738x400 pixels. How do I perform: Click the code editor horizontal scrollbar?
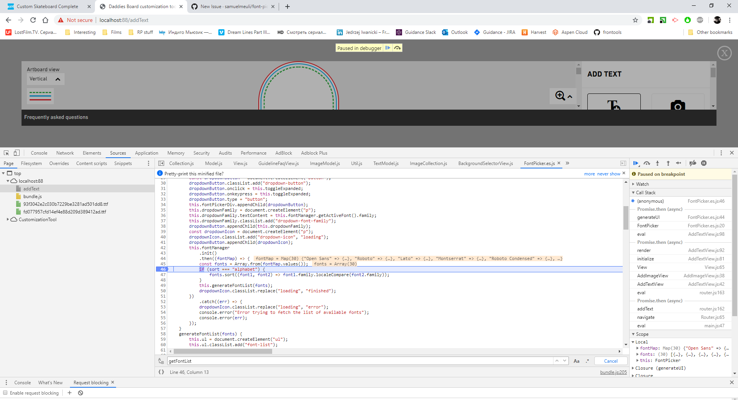pos(223,351)
